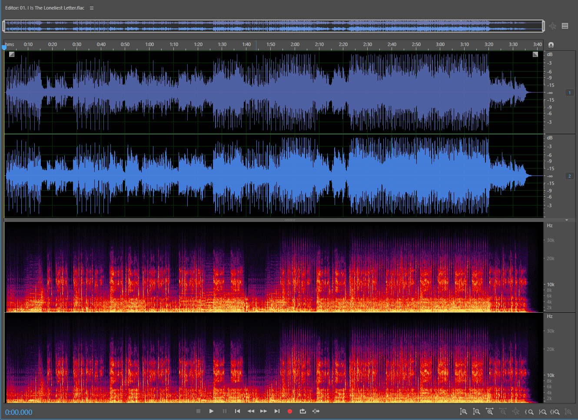
Task: Click Zoom Out Amplitude icon
Action: [x=477, y=411]
